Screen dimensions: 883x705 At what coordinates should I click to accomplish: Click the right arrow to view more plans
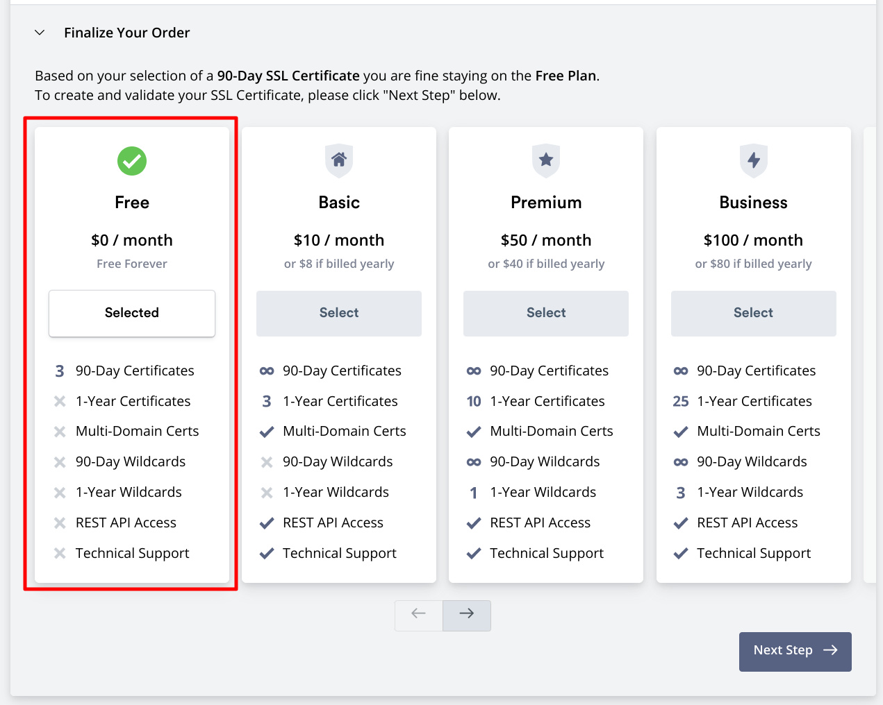tap(466, 615)
